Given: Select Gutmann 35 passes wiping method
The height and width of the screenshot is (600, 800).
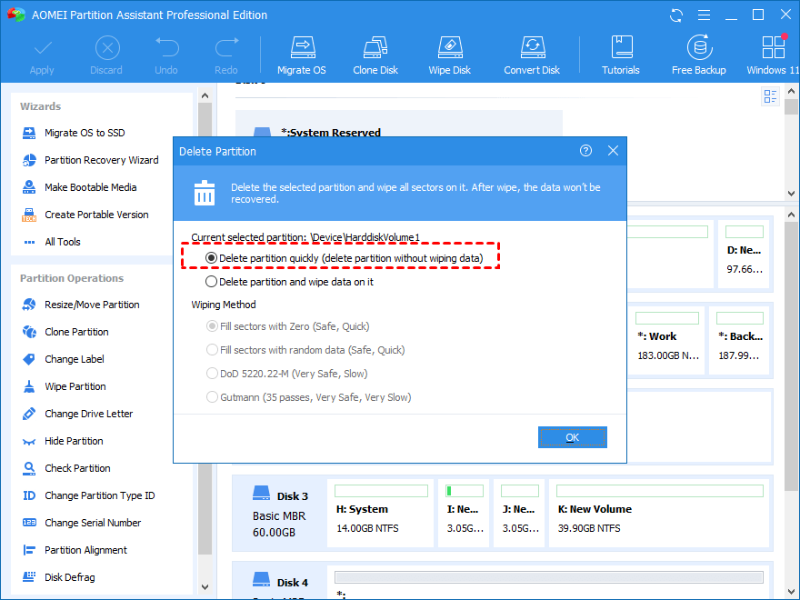Looking at the screenshot, I should [x=212, y=397].
